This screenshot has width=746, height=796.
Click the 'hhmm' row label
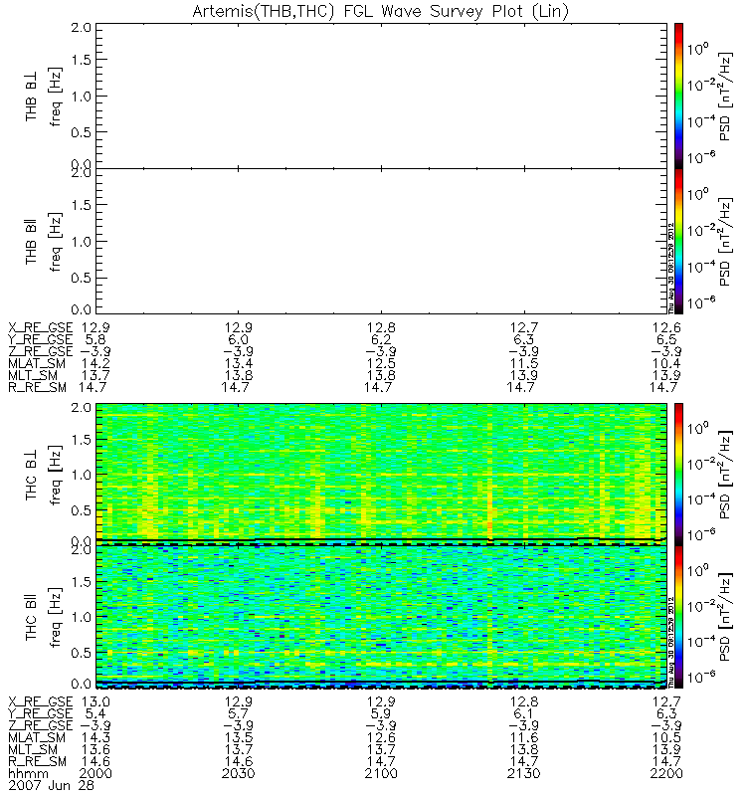pos(29,774)
